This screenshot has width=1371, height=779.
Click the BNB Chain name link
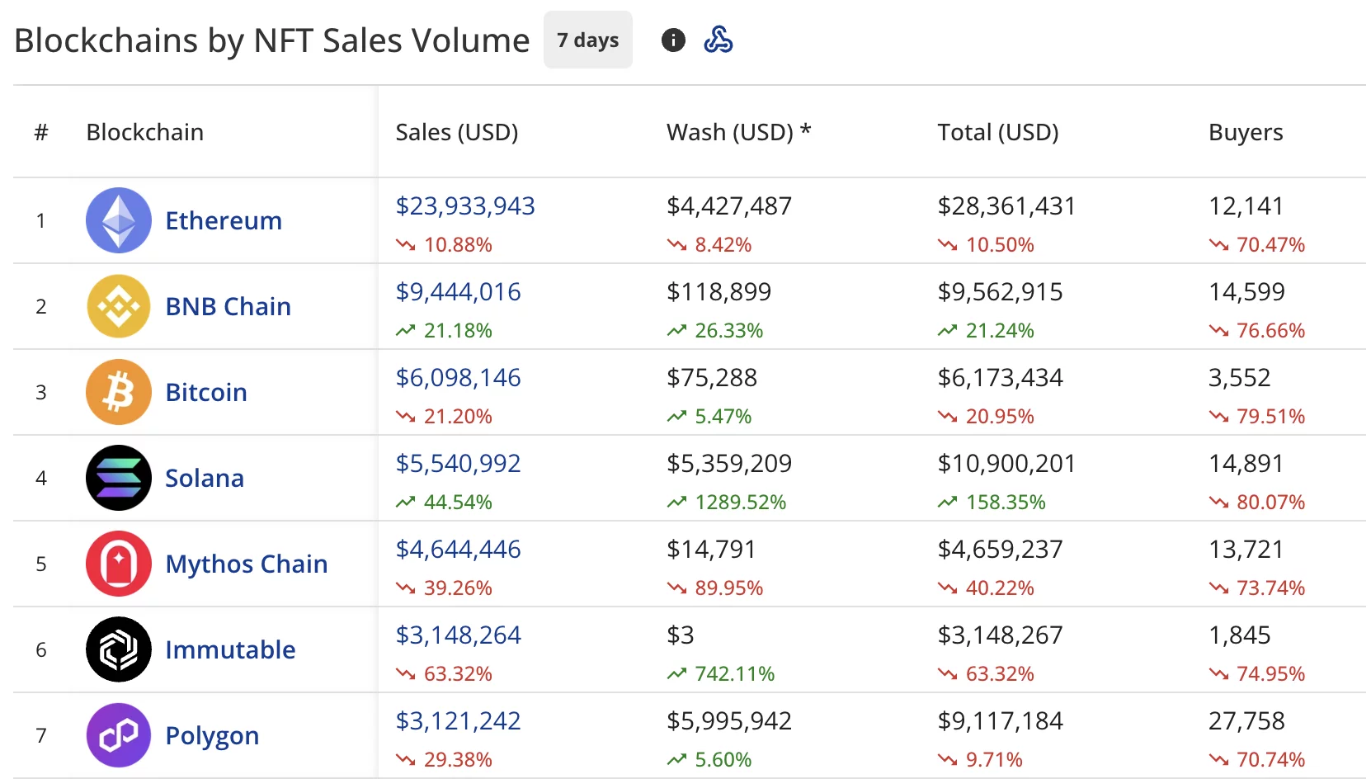[x=228, y=306]
